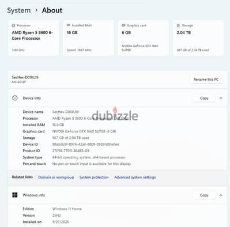
Task: Click the '64-bit operating system' system type value
Action: click(89, 157)
